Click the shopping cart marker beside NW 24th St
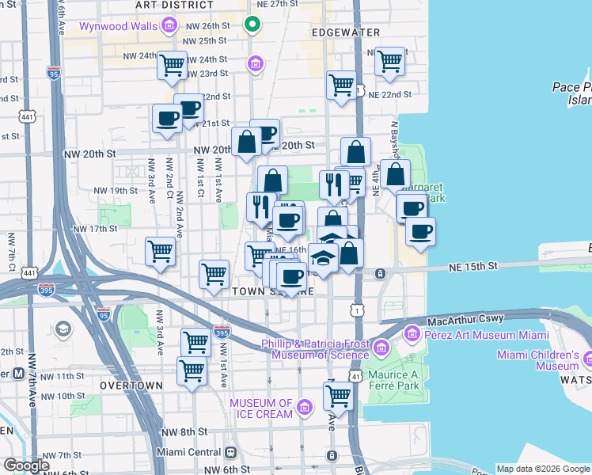Viewport: 592px width, 475px height. pos(173,66)
